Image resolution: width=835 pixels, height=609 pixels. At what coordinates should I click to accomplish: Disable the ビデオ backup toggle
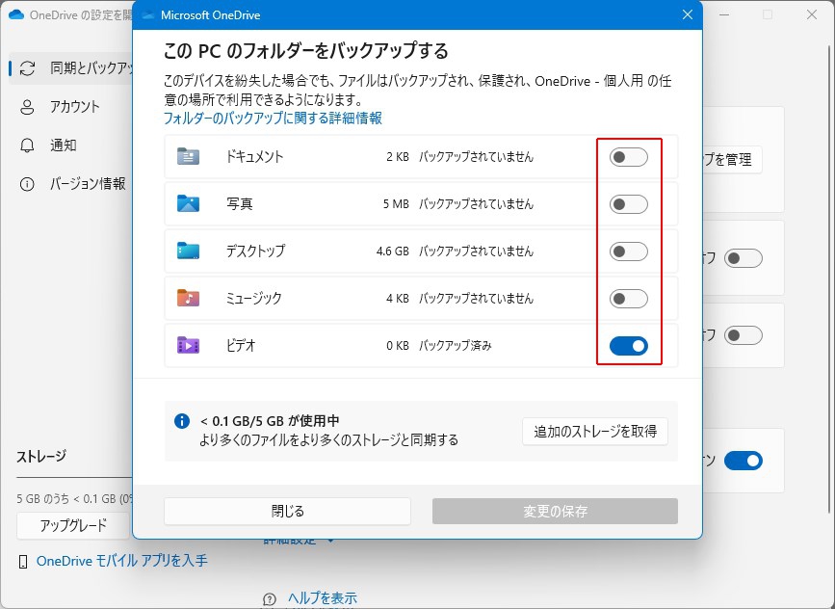point(629,346)
